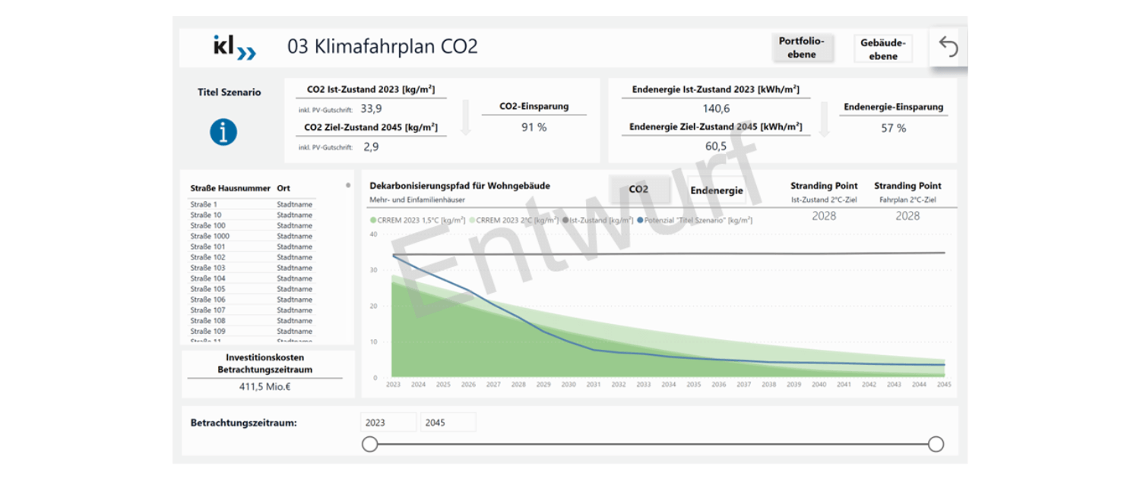Click the left Betrachtungszeitraum slider handle
1140x478 pixels.
[370, 444]
